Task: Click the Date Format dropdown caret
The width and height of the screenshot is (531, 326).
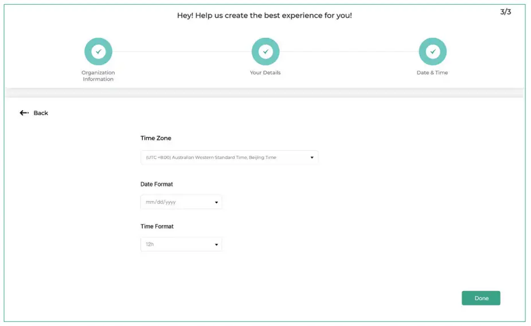Action: [x=216, y=202]
